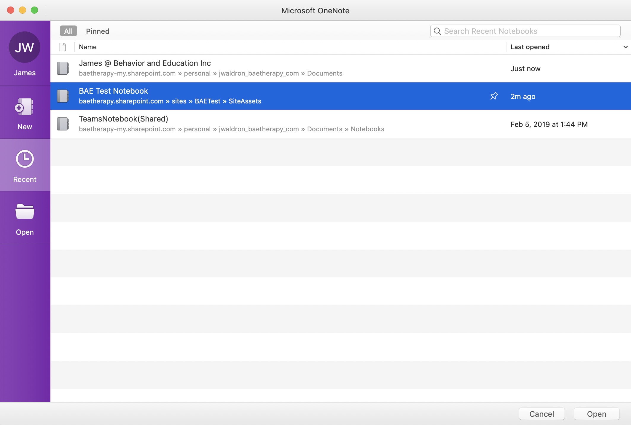Sort by the Name column header
631x425 pixels.
[88, 47]
